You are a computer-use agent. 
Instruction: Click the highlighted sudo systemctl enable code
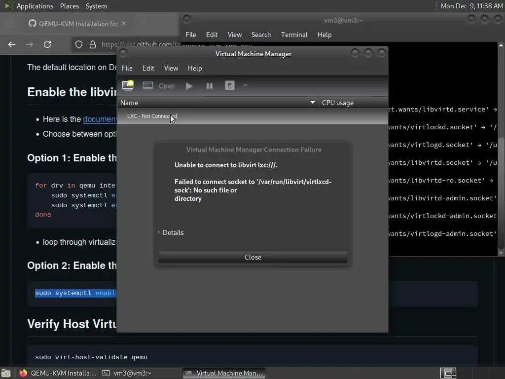click(75, 293)
